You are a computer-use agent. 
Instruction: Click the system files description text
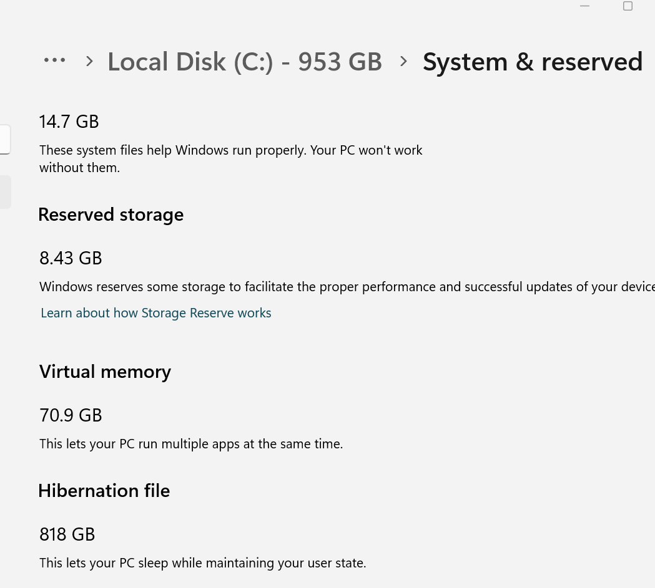(x=230, y=158)
